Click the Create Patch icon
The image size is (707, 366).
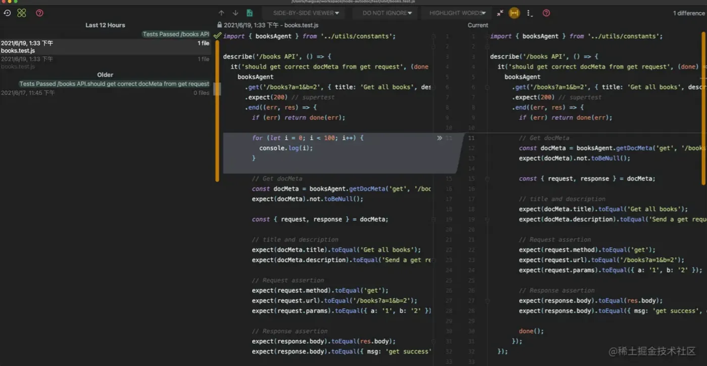click(22, 13)
